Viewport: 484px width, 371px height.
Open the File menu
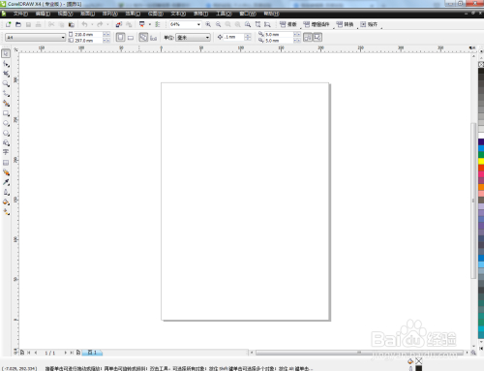(20, 14)
